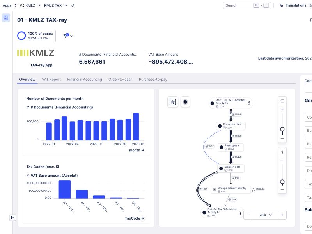312x234 pixels.
Task: Click the pencil edit icon beside KMLZ TAX
Action: click(73, 5)
